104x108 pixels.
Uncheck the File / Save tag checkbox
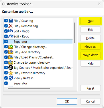pyautogui.click(x=6, y=21)
